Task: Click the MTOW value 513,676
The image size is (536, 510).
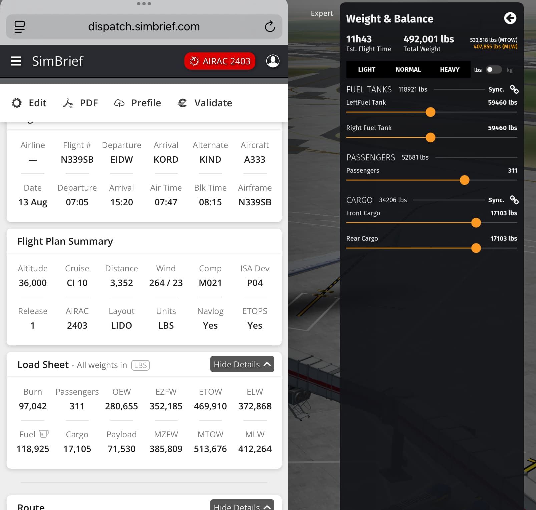Action: point(210,449)
